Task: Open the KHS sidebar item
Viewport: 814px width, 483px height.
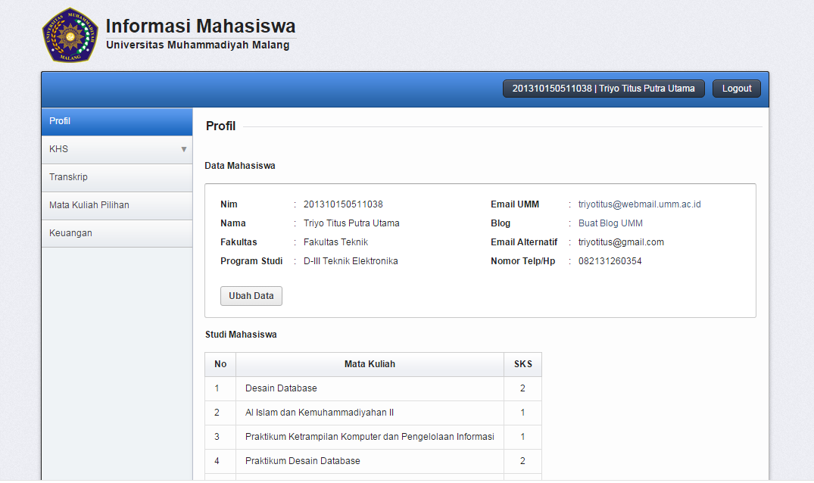Action: tap(117, 149)
